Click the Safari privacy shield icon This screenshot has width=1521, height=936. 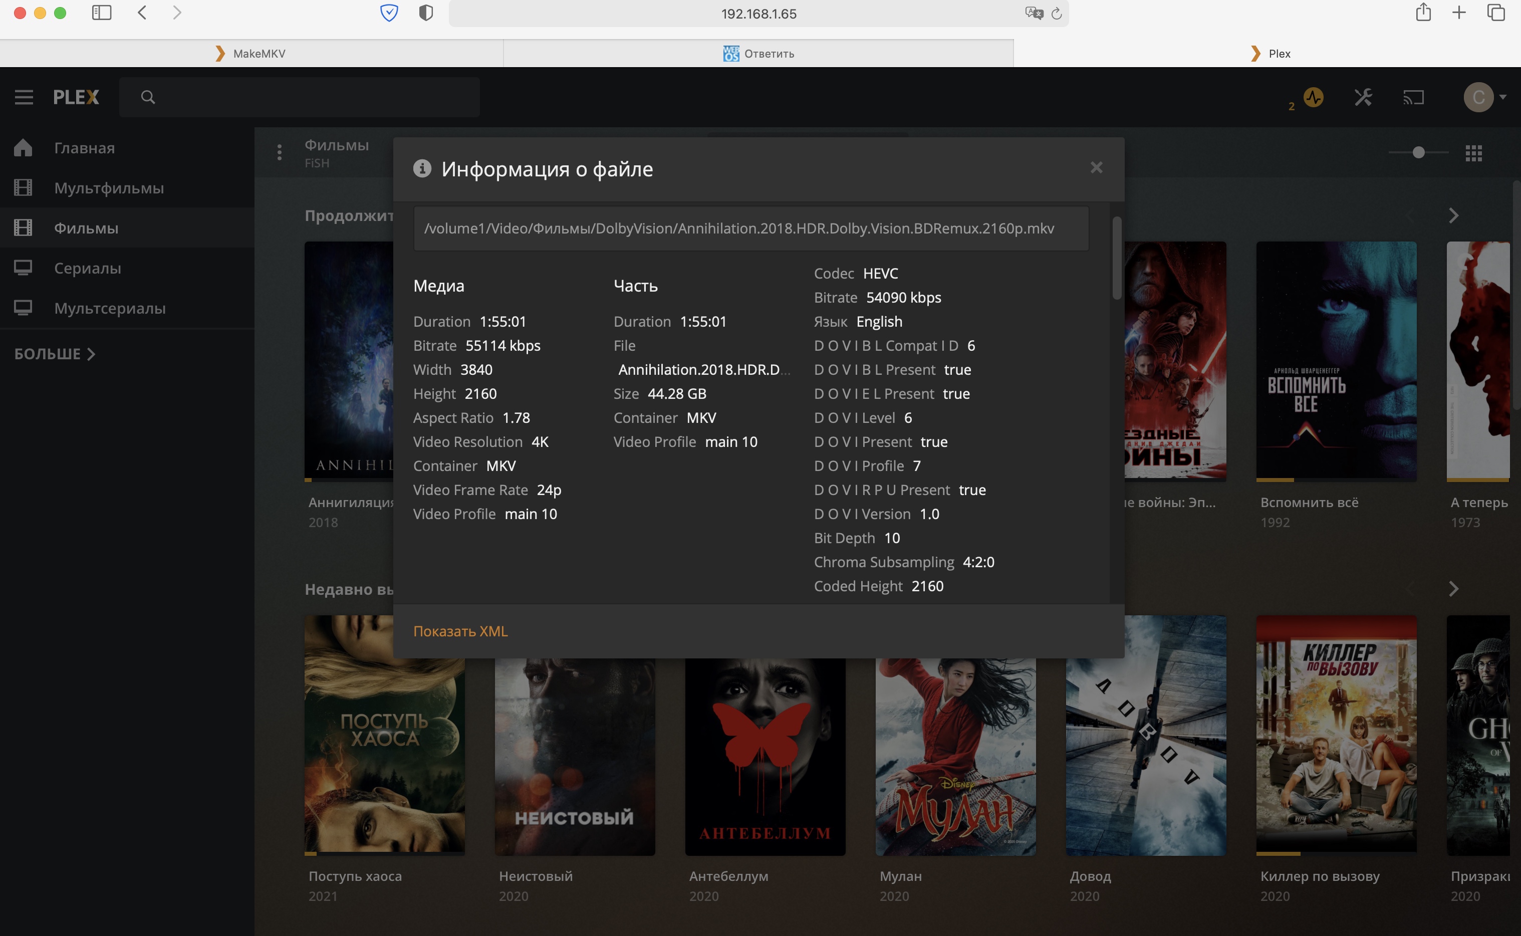[426, 13]
